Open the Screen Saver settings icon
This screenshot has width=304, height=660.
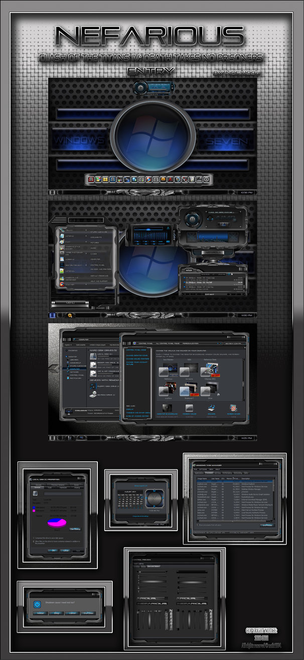(x=233, y=408)
